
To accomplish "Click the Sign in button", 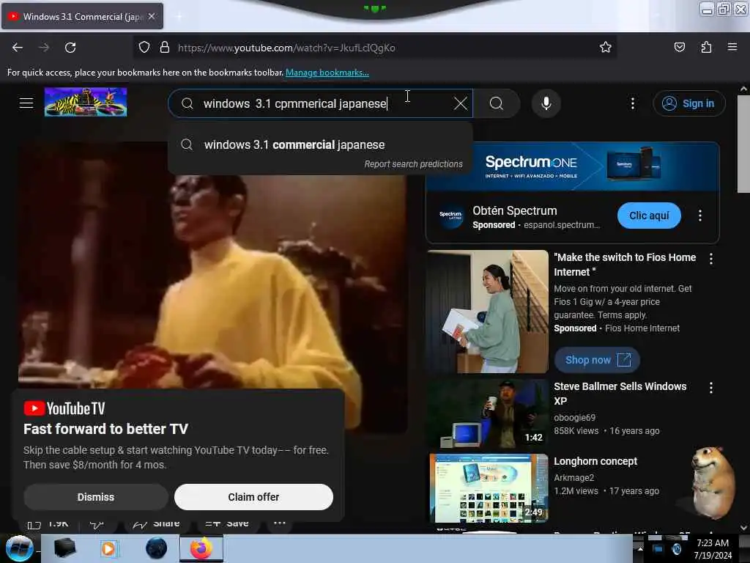I will (688, 103).
